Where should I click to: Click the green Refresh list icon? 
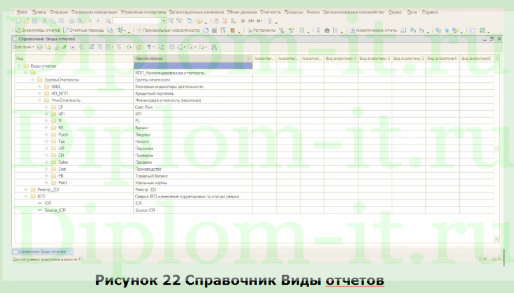click(129, 47)
